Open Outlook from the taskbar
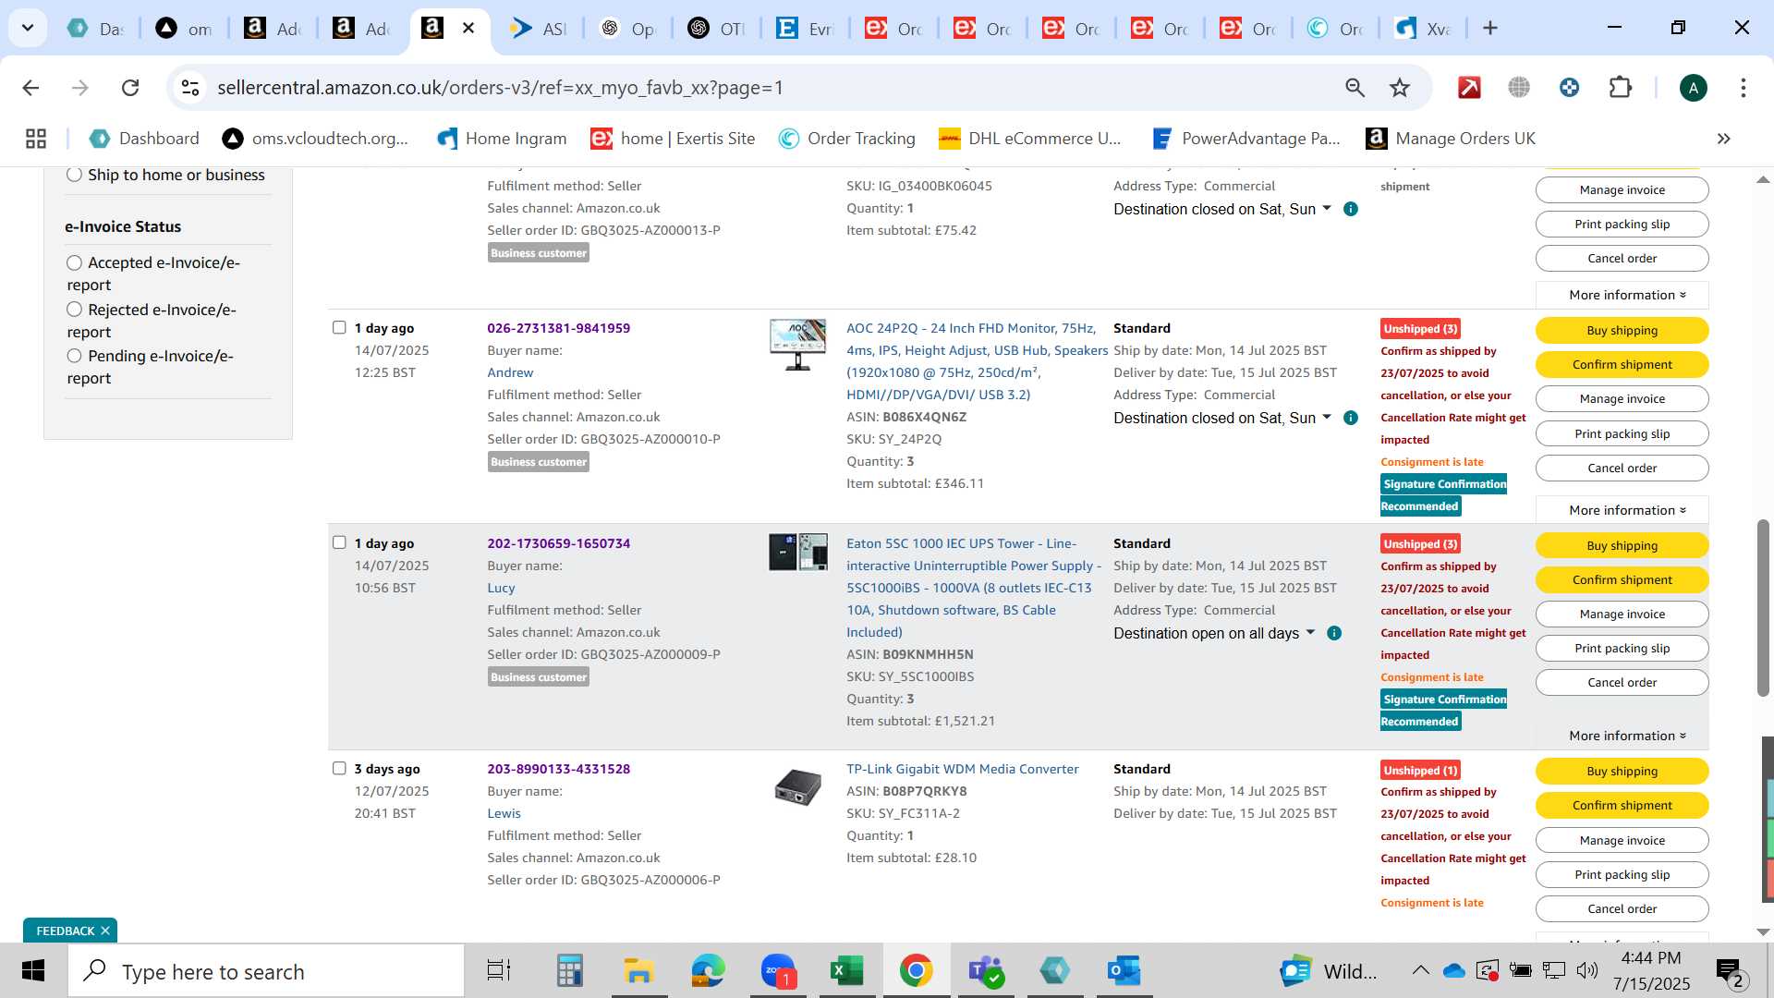The height and width of the screenshot is (998, 1774). click(1124, 971)
